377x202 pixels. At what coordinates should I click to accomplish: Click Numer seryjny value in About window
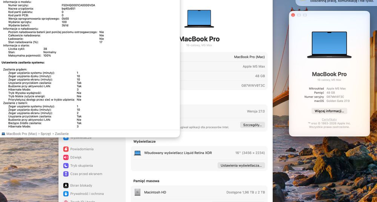(x=335, y=97)
